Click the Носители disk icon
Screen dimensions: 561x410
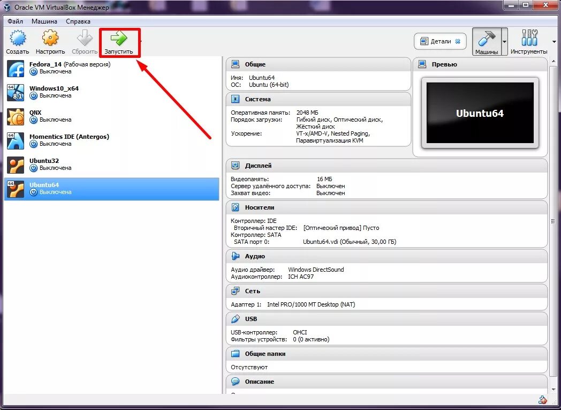235,207
